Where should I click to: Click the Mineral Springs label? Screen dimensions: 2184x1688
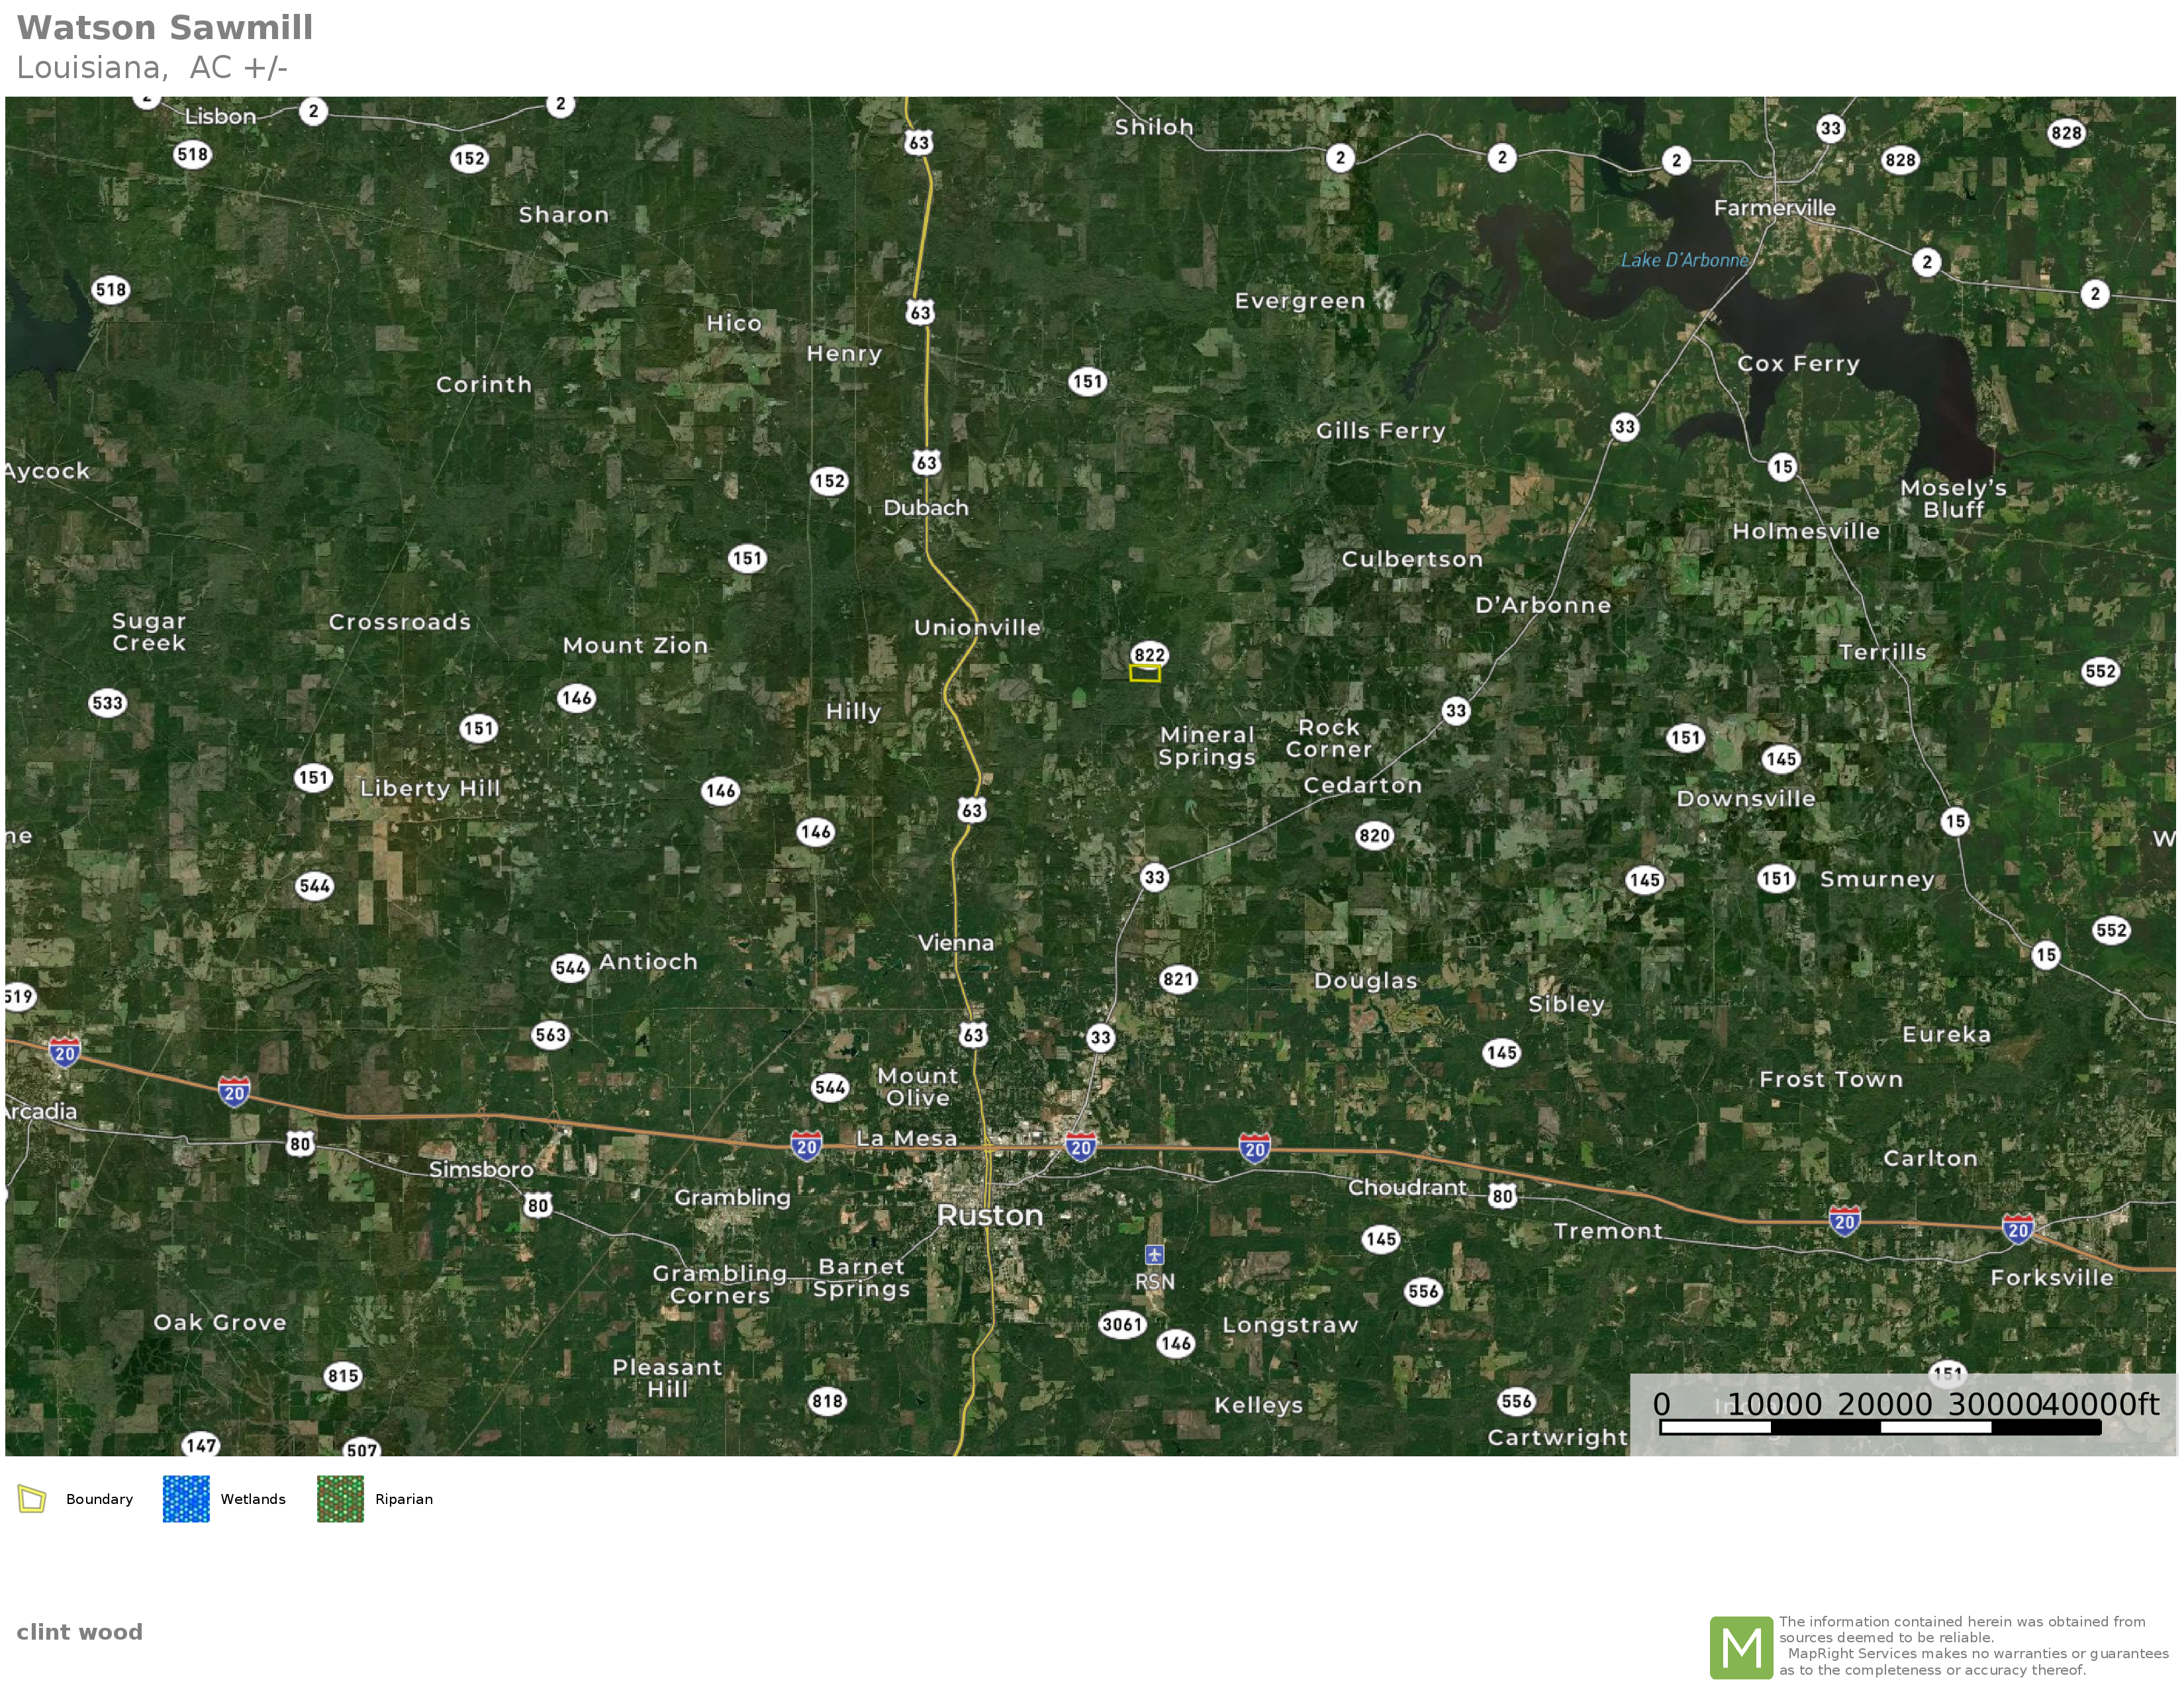pos(1206,746)
